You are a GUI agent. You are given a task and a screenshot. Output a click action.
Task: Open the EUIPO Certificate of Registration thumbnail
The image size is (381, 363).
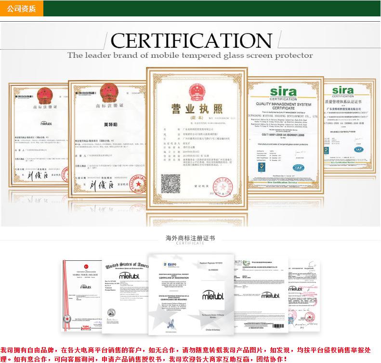click(x=191, y=294)
